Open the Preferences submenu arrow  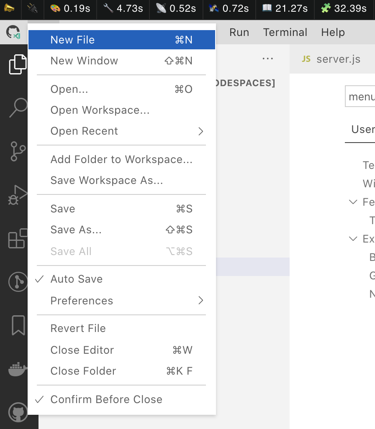point(200,300)
